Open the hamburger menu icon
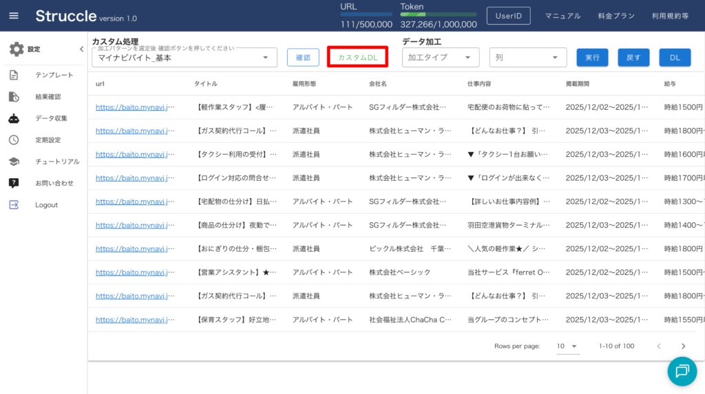 point(14,16)
